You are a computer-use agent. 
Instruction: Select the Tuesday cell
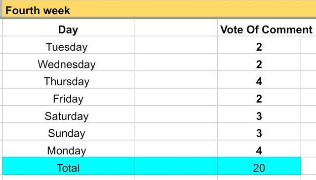[68, 45]
